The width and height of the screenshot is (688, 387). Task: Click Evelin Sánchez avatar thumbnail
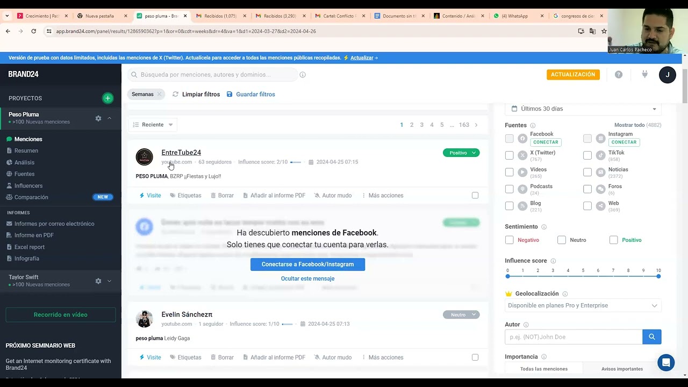[x=144, y=319]
